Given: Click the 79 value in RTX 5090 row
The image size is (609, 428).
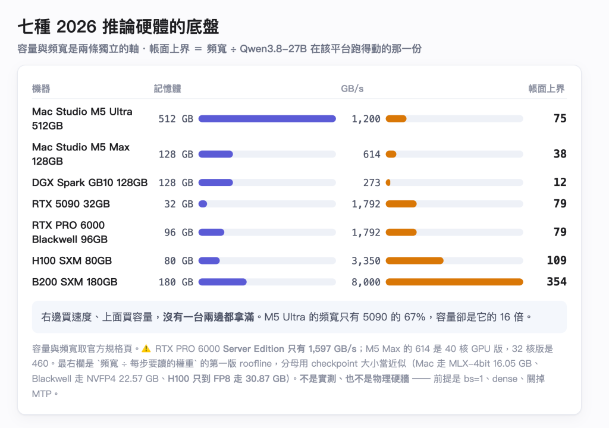Looking at the screenshot, I should [x=560, y=203].
